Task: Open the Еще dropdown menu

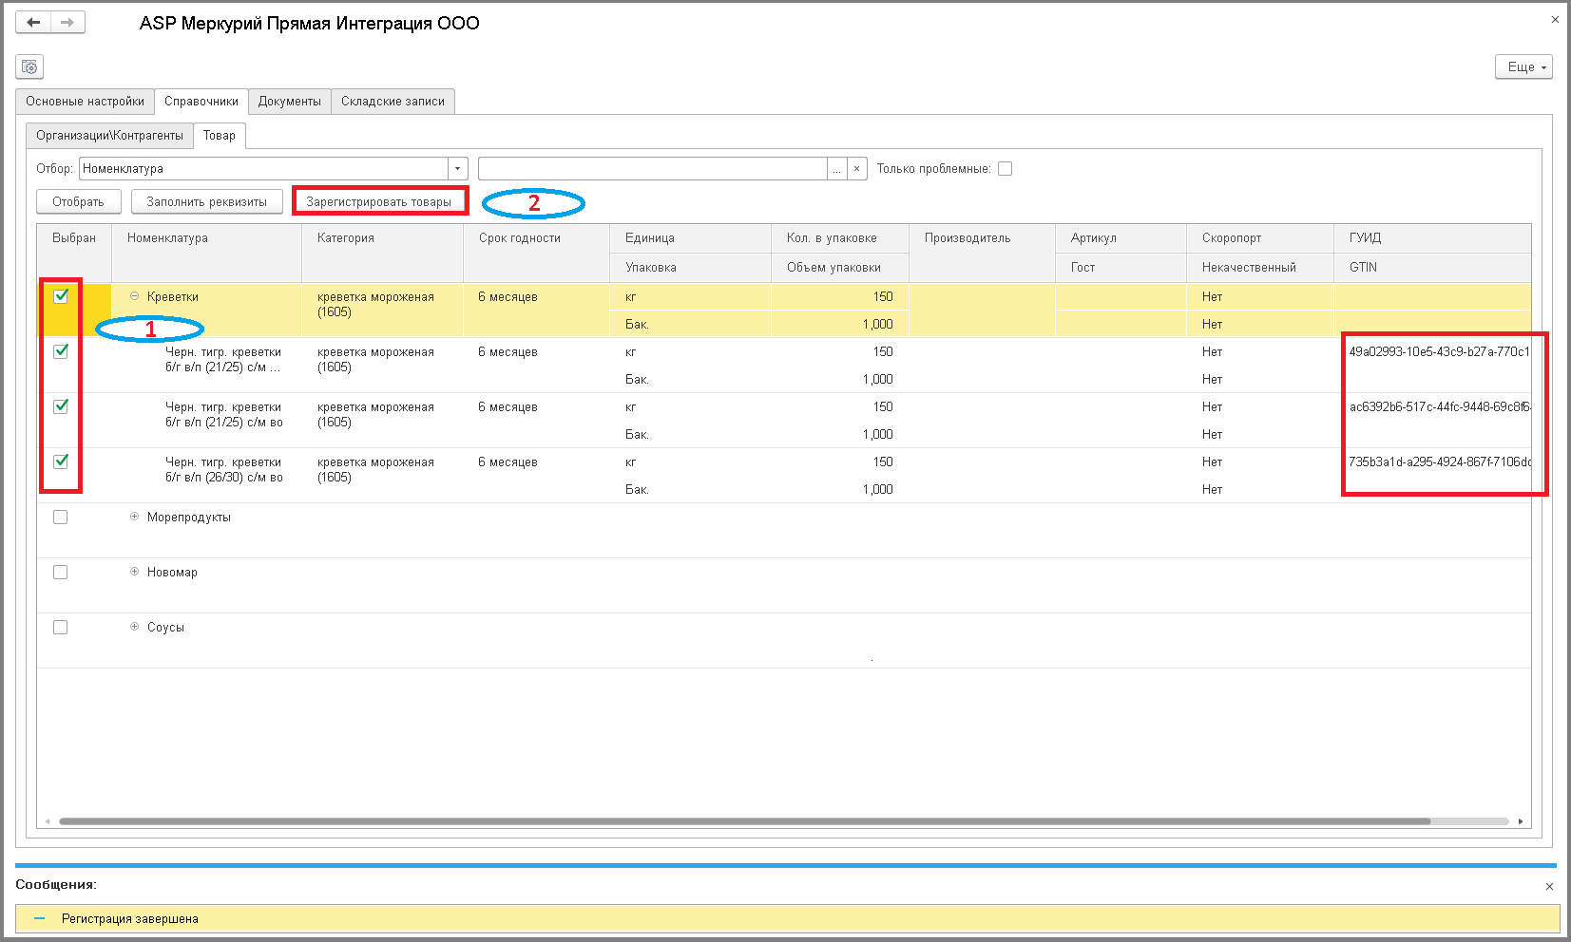Action: pyautogui.click(x=1523, y=66)
